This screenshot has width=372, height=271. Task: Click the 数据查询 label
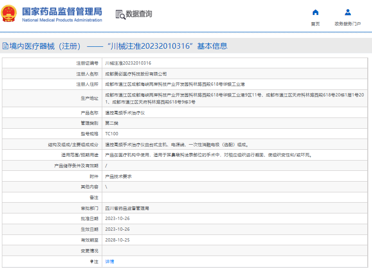139,14
